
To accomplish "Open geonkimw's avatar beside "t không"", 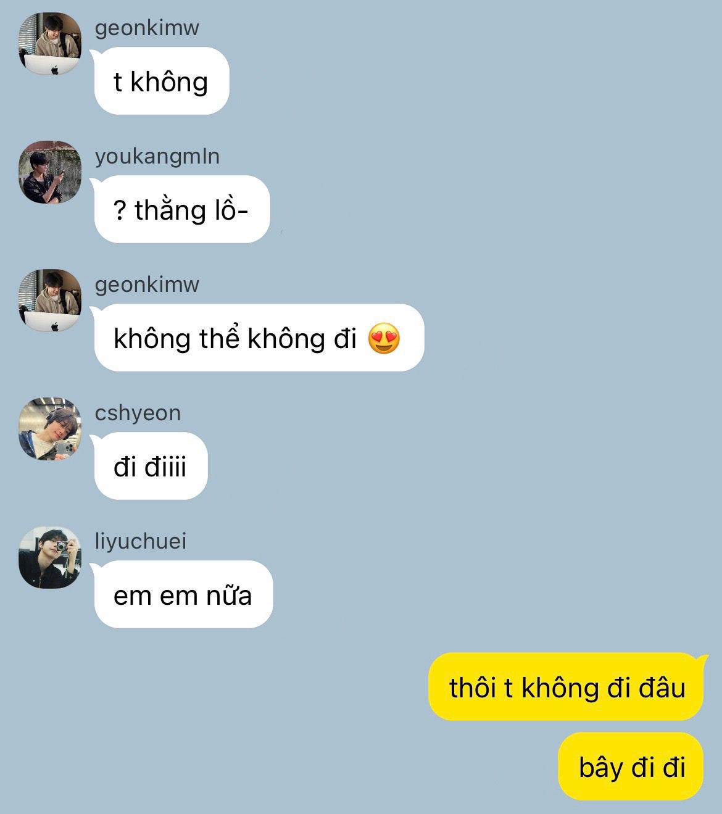I will pyautogui.click(x=50, y=44).
